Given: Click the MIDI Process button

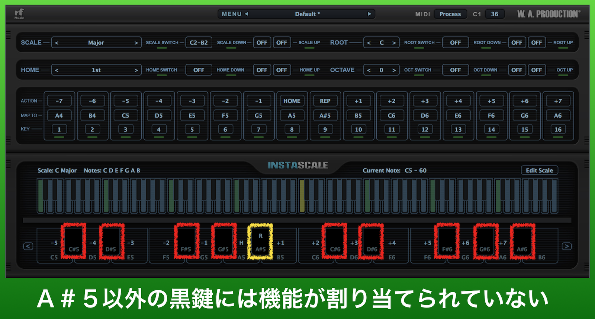Looking at the screenshot, I should [x=450, y=14].
